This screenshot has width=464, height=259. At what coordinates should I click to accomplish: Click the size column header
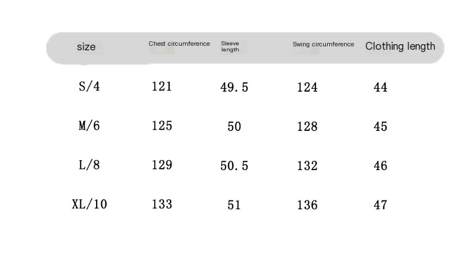(x=86, y=47)
